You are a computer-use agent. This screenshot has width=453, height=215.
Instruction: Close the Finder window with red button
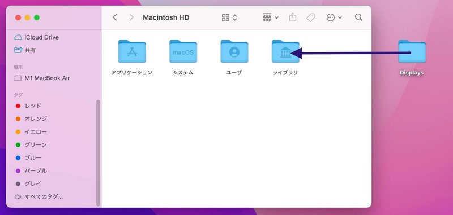pos(18,17)
